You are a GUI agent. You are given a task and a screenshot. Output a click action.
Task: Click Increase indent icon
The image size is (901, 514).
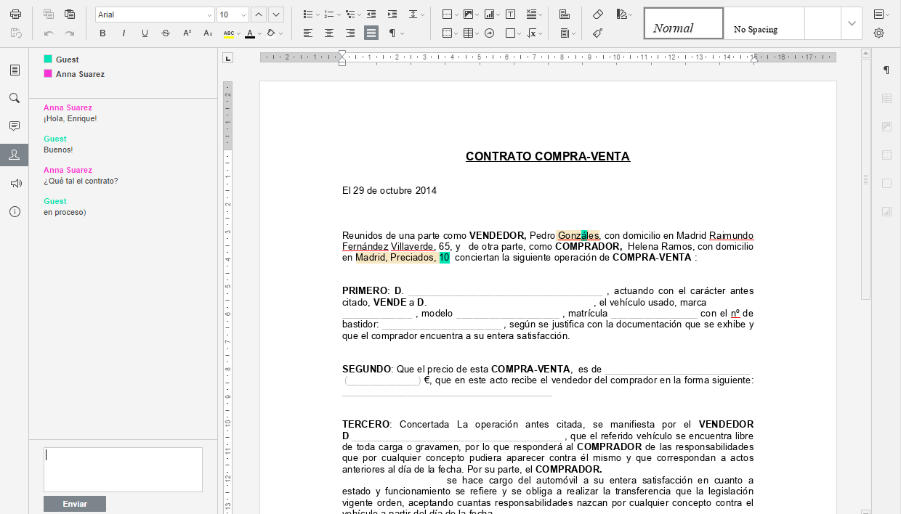pos(392,15)
